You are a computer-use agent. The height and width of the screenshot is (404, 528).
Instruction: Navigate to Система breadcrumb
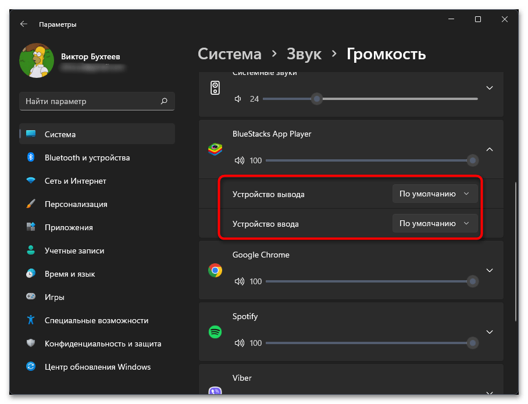coord(229,54)
